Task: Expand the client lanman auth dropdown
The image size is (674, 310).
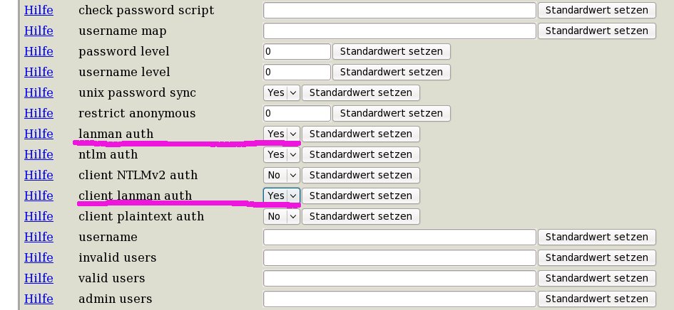Action: (282, 196)
